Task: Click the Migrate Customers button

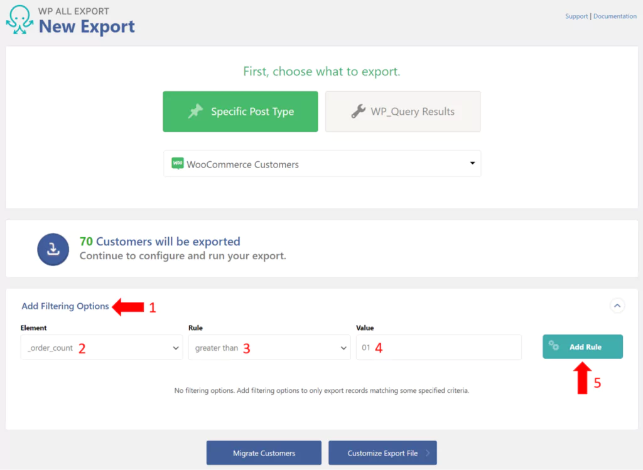Action: pyautogui.click(x=264, y=453)
